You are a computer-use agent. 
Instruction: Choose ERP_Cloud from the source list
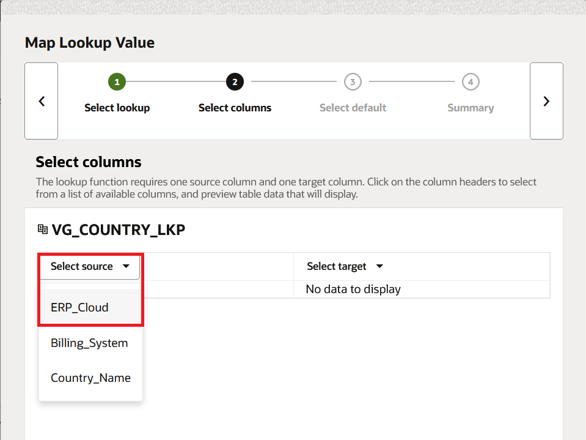pyautogui.click(x=79, y=307)
